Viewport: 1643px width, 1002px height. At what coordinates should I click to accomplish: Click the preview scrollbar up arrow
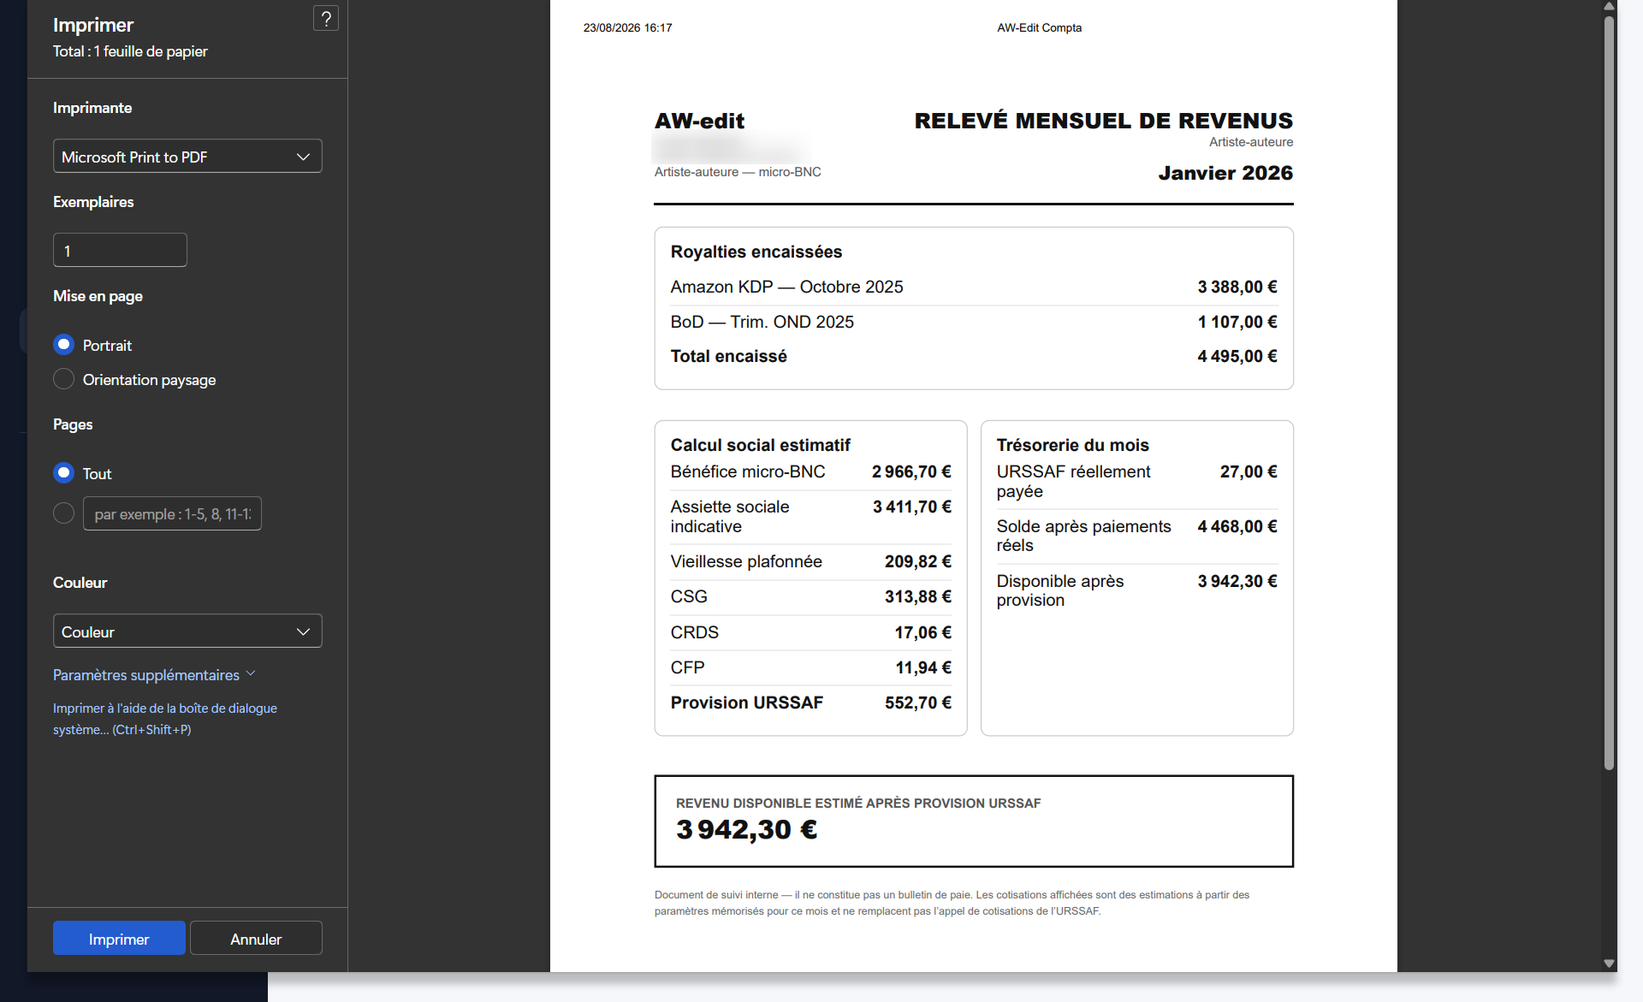(x=1610, y=6)
